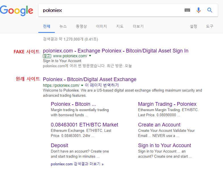Viewport: 223px width, 169px height.
Task: Open the Create an Account sitelink
Action: tap(159, 125)
